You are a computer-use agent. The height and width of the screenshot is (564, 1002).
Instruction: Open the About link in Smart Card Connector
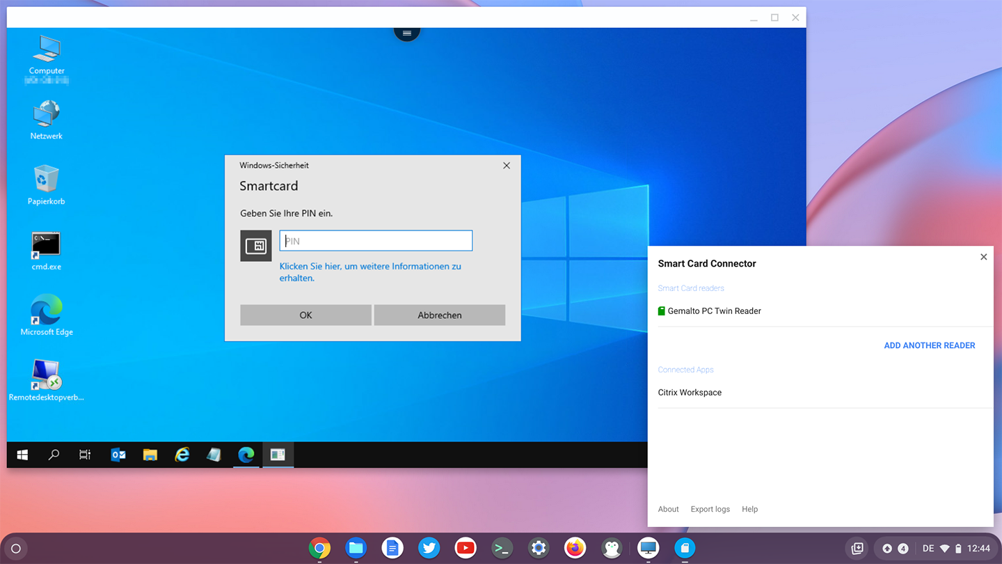[669, 510]
